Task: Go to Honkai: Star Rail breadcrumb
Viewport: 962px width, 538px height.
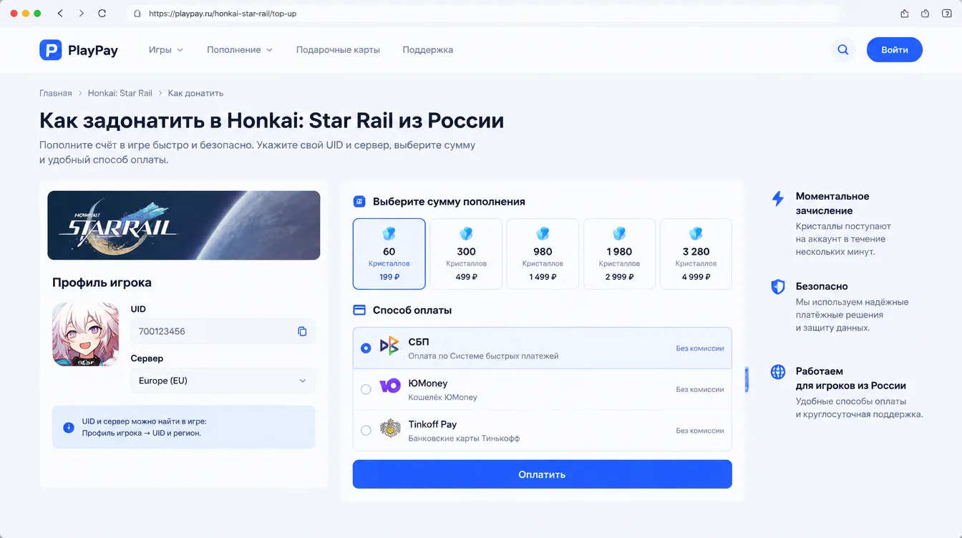Action: (120, 93)
